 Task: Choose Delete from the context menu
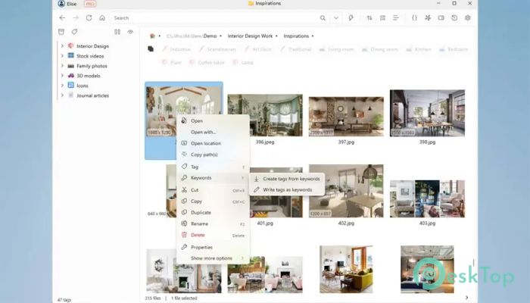[x=197, y=235]
